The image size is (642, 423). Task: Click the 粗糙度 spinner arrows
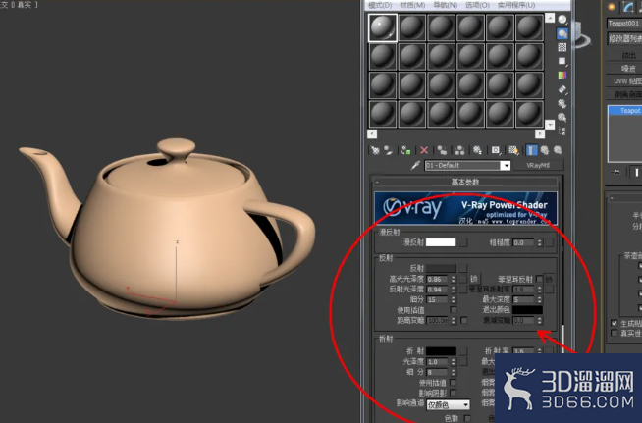click(x=540, y=242)
